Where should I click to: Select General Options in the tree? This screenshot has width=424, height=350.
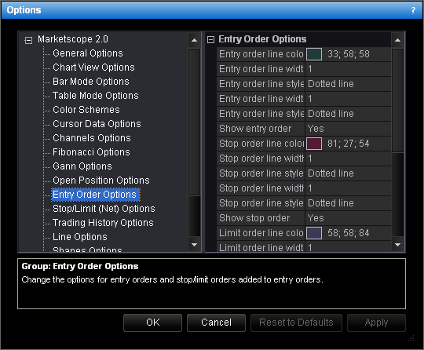pyautogui.click(x=88, y=53)
